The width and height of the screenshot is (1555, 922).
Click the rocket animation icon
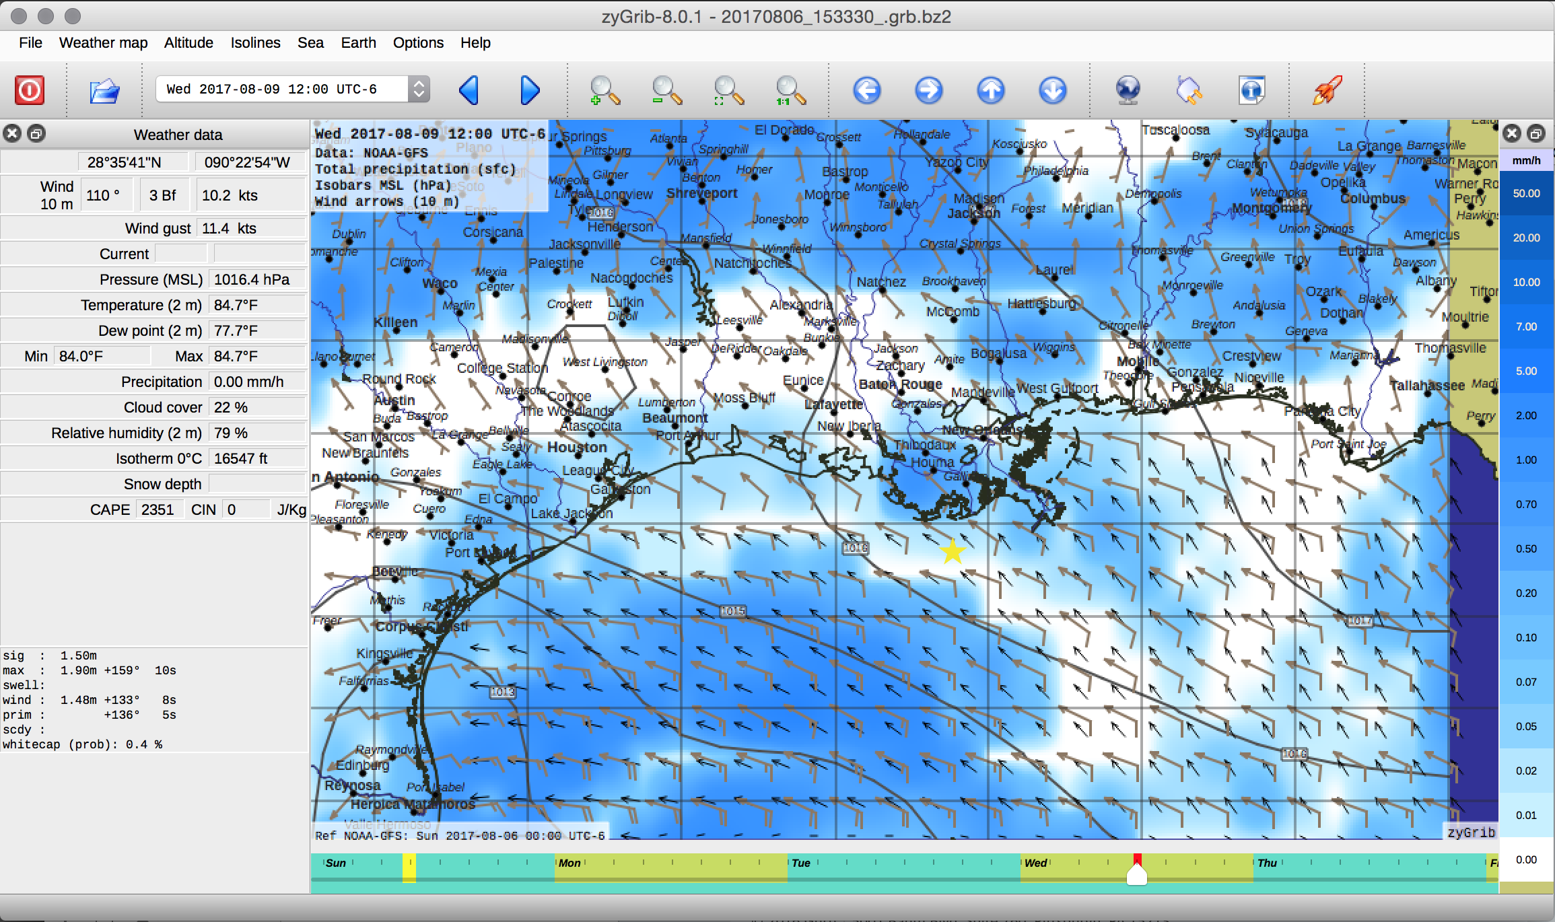coord(1327,90)
